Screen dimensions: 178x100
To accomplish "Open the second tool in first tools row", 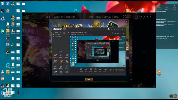I will (61, 56).
